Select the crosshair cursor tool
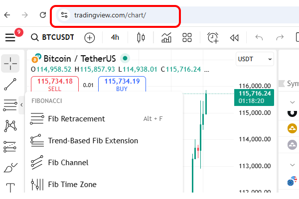The image size is (299, 199). 10,63
